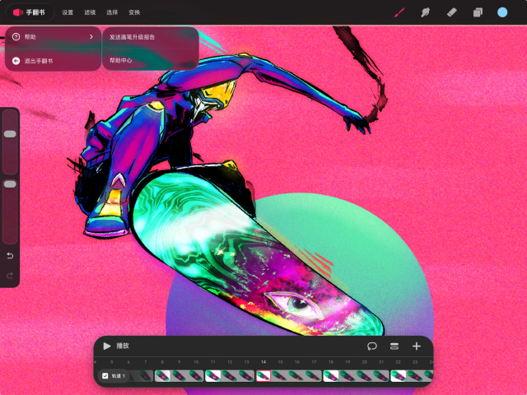The image size is (527, 395).
Task: Add new content with plus icon
Action: click(417, 346)
